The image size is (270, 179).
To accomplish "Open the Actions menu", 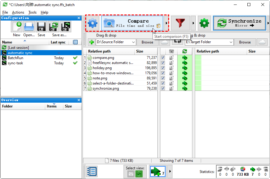I will pyautogui.click(x=18, y=12).
